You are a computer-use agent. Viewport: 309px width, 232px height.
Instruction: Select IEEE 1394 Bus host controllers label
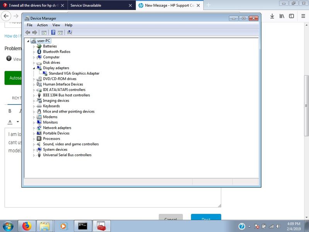click(66, 95)
